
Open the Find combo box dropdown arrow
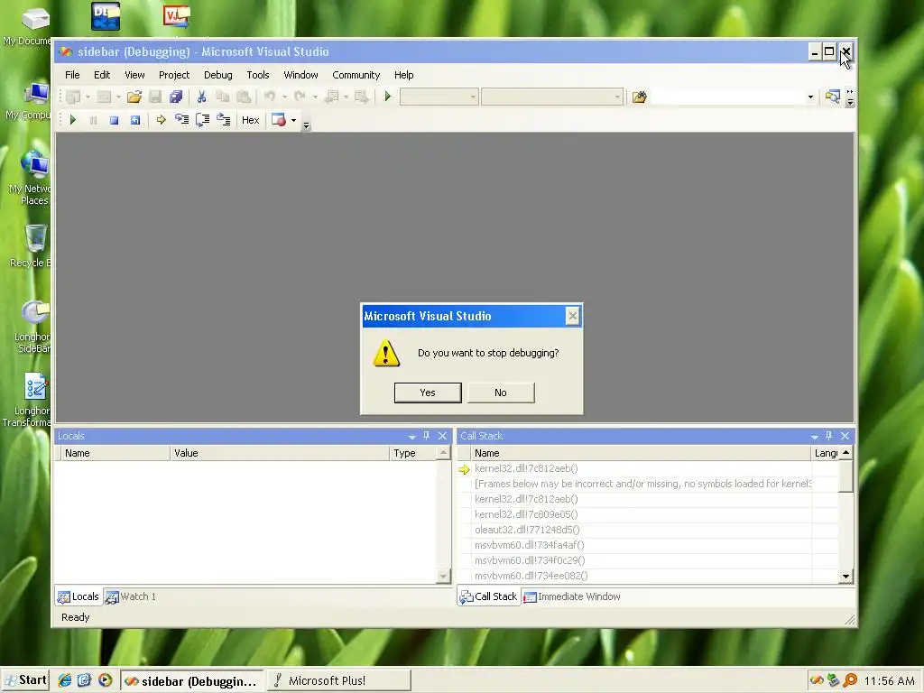click(810, 97)
